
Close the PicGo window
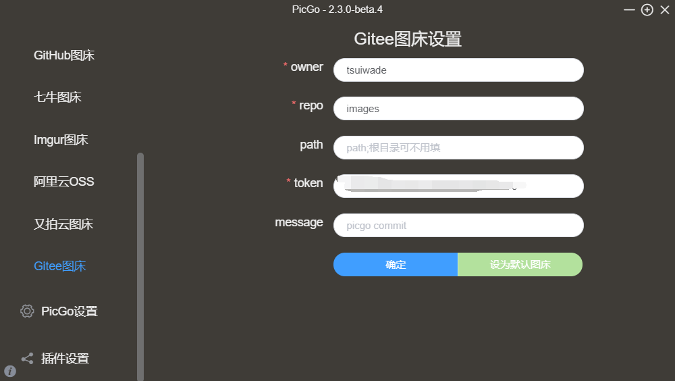[665, 9]
